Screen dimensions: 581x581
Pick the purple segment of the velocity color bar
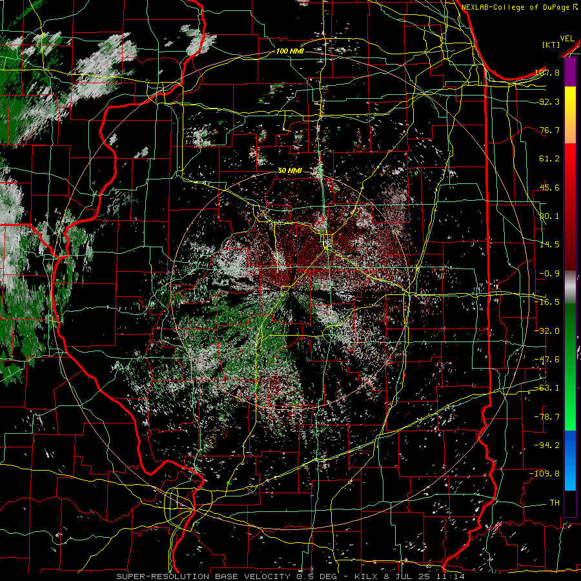point(570,72)
